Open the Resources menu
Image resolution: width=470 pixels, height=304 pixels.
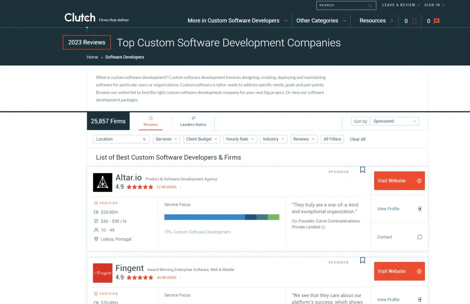coord(376,21)
